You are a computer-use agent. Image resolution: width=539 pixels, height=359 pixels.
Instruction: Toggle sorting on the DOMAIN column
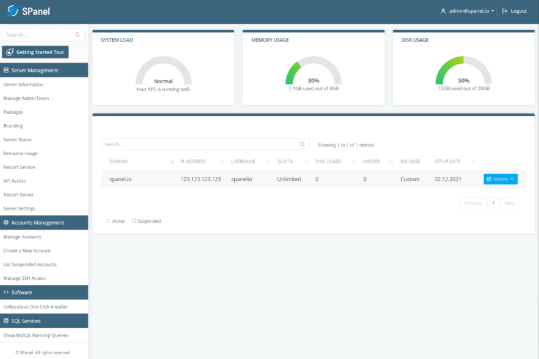[x=173, y=161]
